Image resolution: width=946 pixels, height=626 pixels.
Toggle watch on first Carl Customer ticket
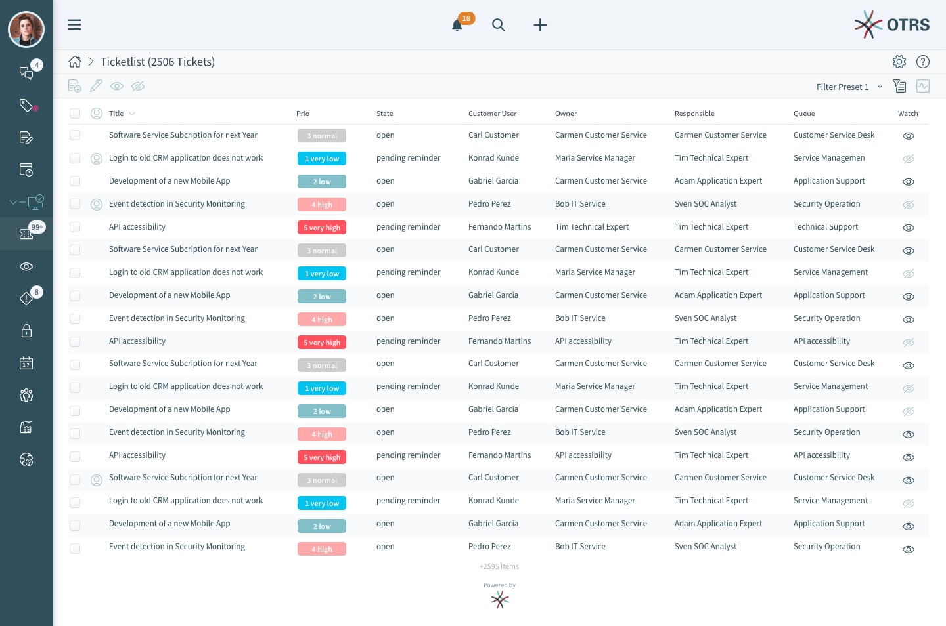tap(909, 136)
